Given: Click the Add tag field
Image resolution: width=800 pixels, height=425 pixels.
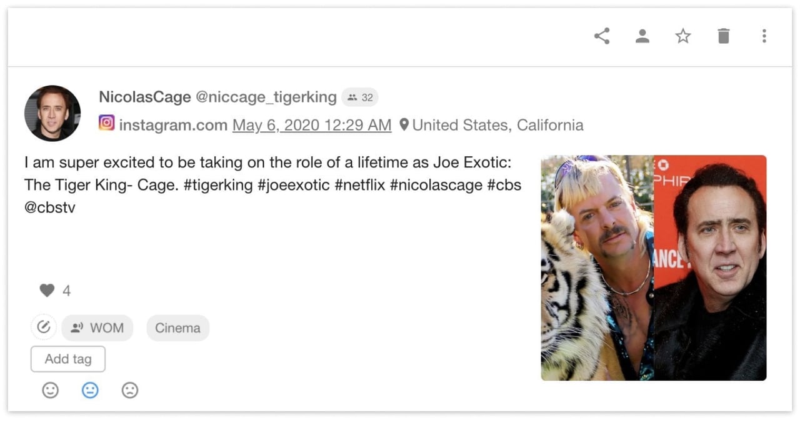Looking at the screenshot, I should pyautogui.click(x=68, y=359).
